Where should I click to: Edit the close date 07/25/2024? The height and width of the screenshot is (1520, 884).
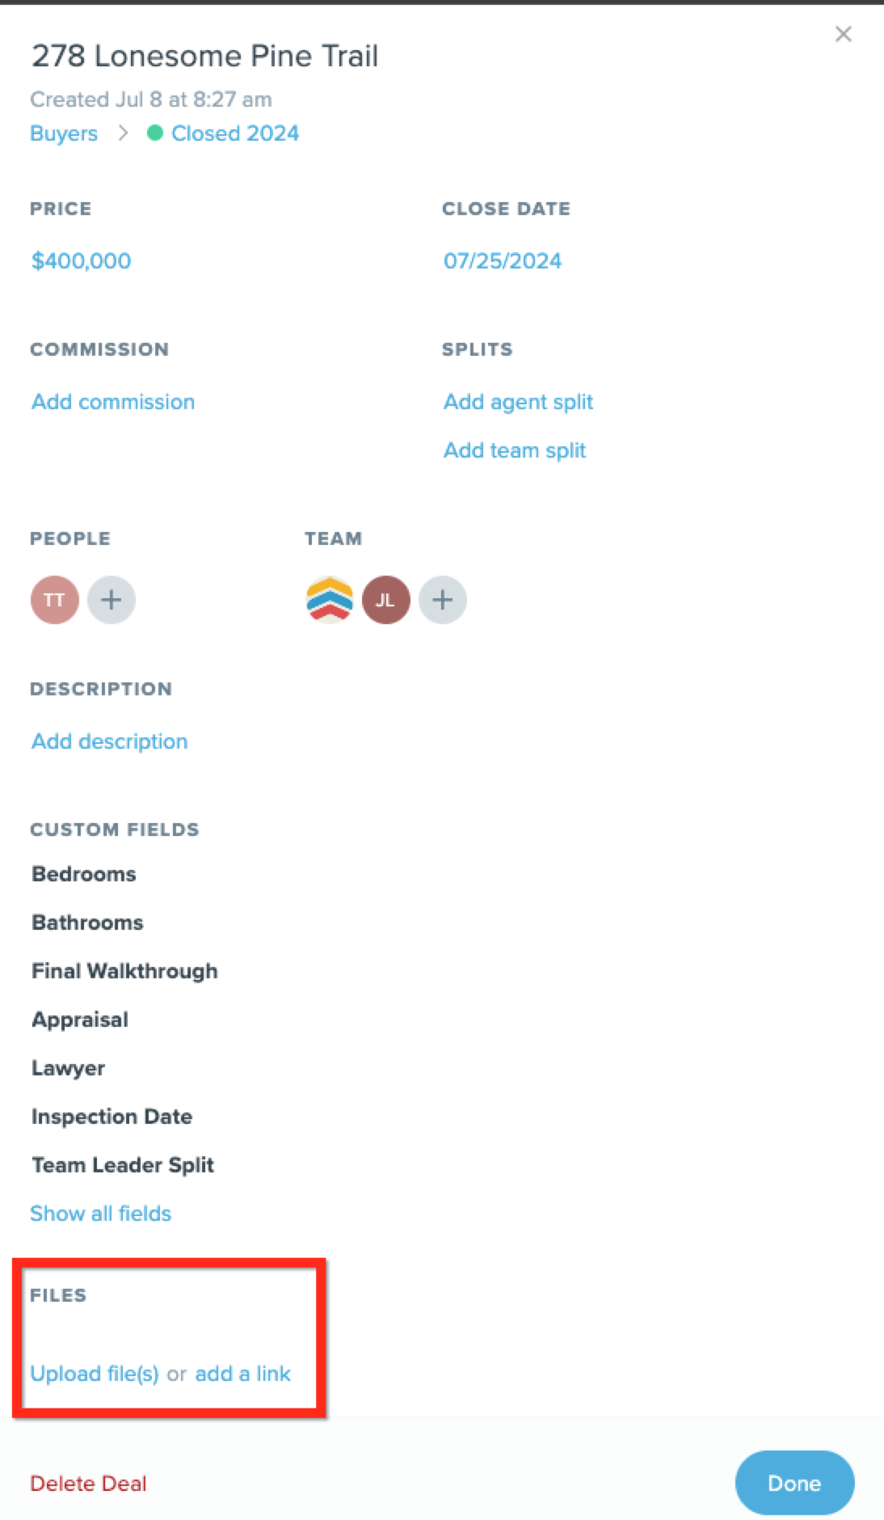coord(503,261)
